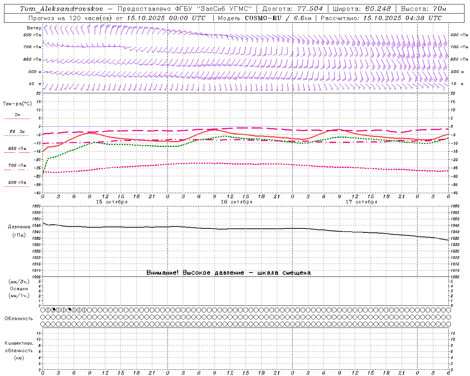470x376 pixels.
Task: Click the 700 гПа temperature legend entry
Action: (x=17, y=166)
